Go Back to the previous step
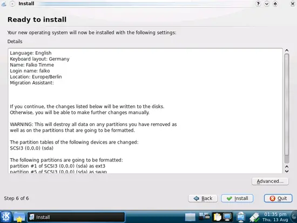The image size is (297, 223). [202, 198]
